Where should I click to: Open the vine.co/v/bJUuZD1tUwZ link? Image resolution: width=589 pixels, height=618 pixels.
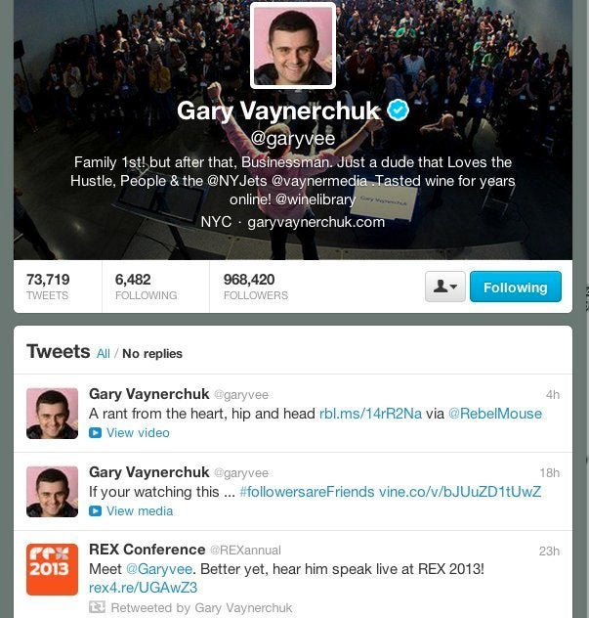pos(460,492)
